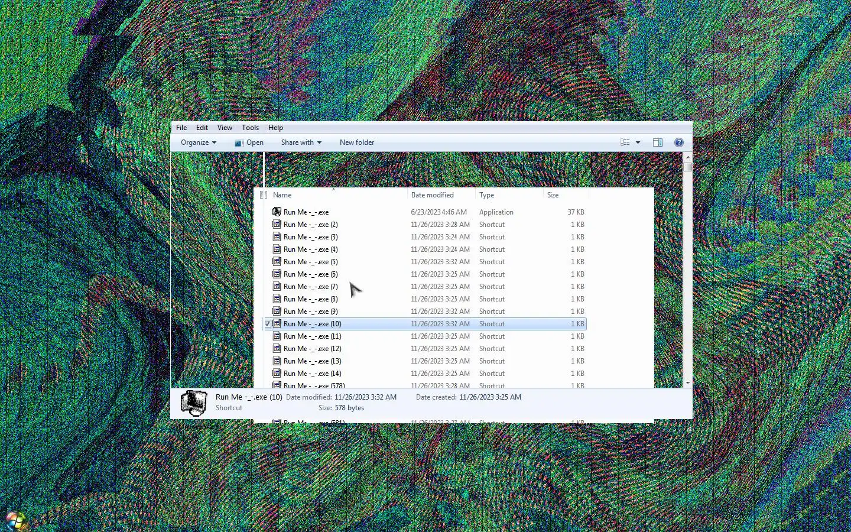Sort by the Size column header
851x532 pixels.
point(553,195)
